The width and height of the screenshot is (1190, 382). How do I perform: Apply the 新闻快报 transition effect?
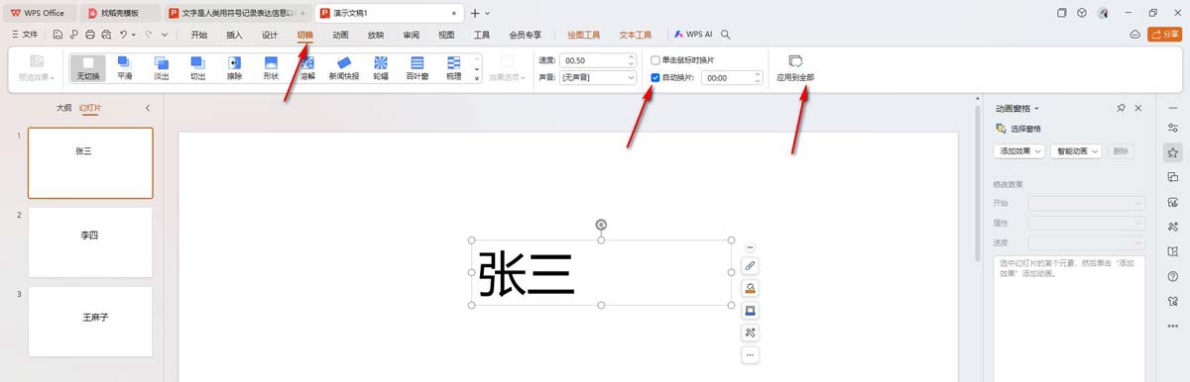pyautogui.click(x=344, y=67)
